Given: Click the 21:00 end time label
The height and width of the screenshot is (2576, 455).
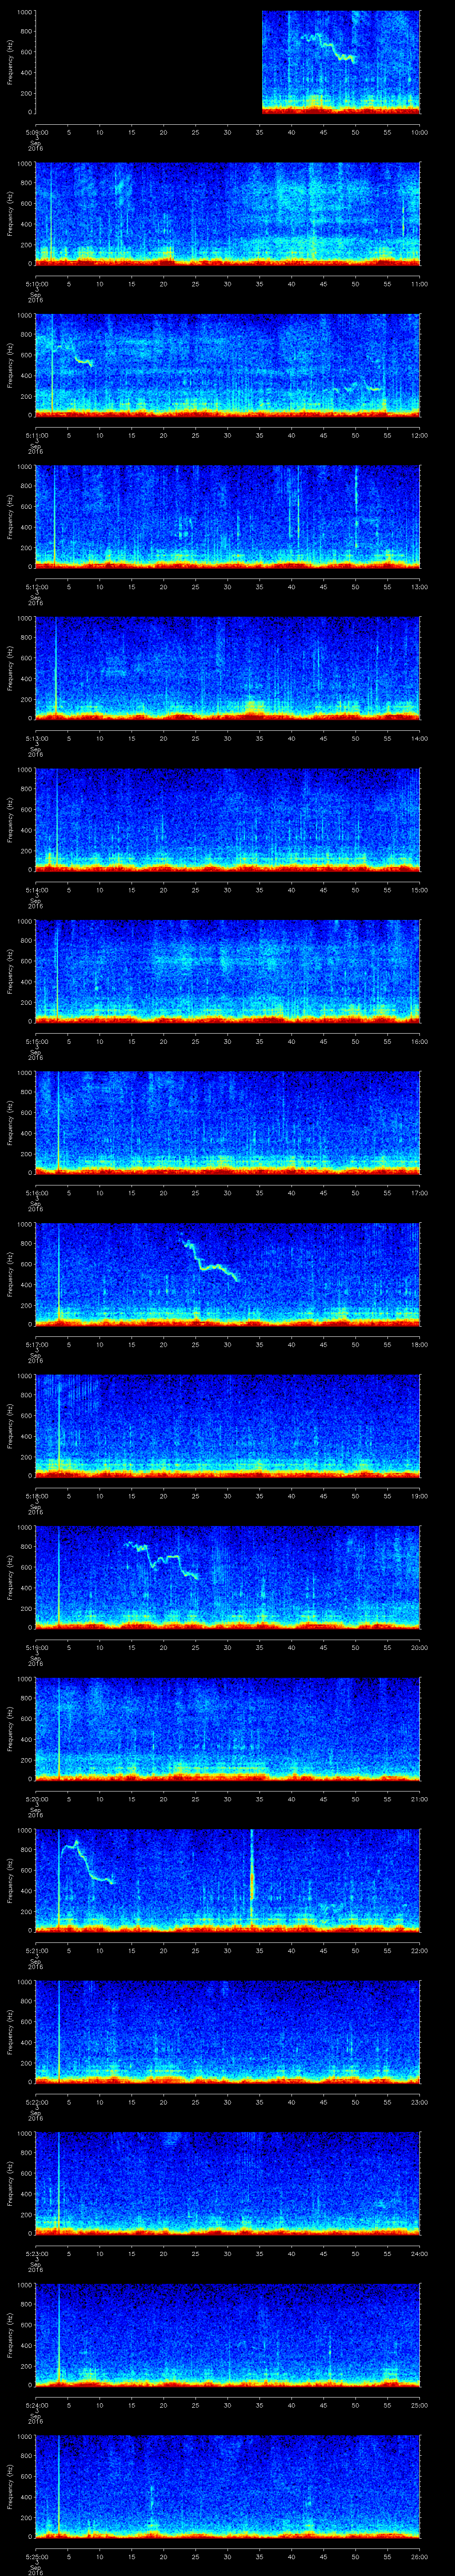Looking at the screenshot, I should pyautogui.click(x=419, y=1799).
